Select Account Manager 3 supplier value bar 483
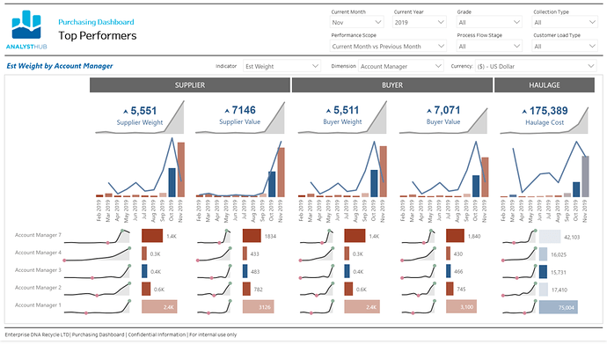This screenshot has width=607, height=345. tap(245, 271)
